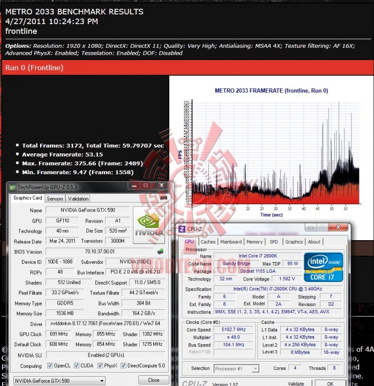Click the Level 3 cache value 8 MBytes

[x=300, y=352]
